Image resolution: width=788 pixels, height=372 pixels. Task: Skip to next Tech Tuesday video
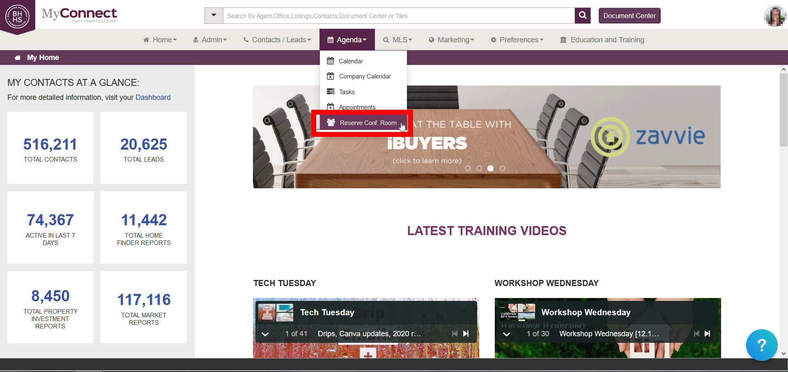[466, 334]
